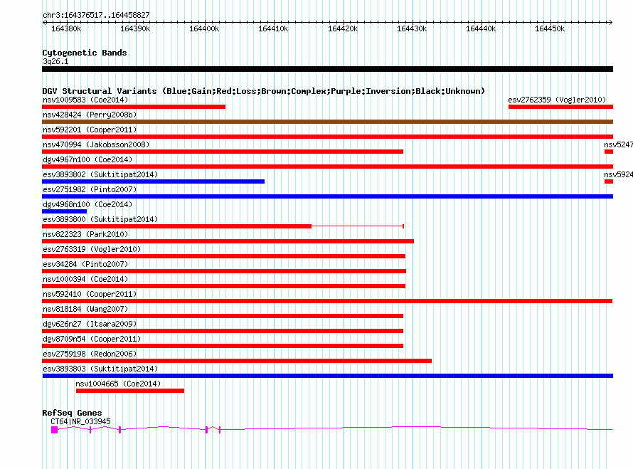Click the short blue bar of dgv4968n100
This screenshot has height=469, width=633.
point(64,211)
